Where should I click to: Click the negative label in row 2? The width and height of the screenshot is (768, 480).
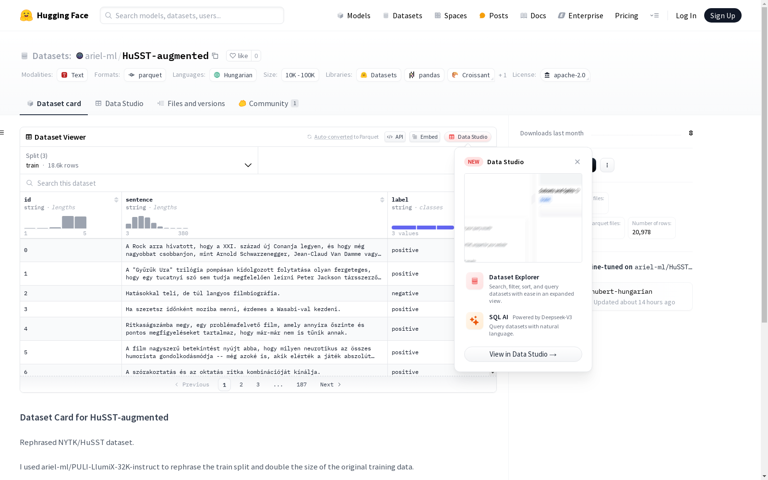coord(405,293)
